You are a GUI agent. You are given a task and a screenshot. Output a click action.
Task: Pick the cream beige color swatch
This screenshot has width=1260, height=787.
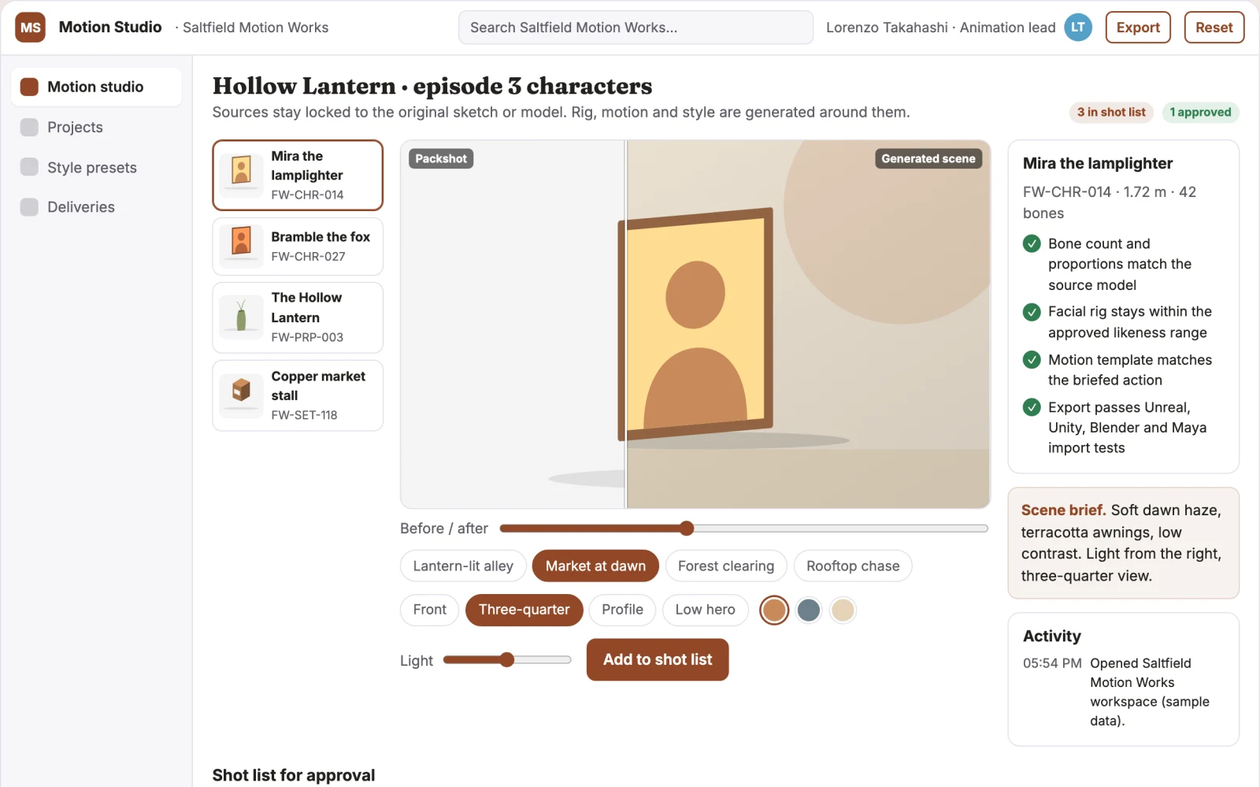pos(843,610)
